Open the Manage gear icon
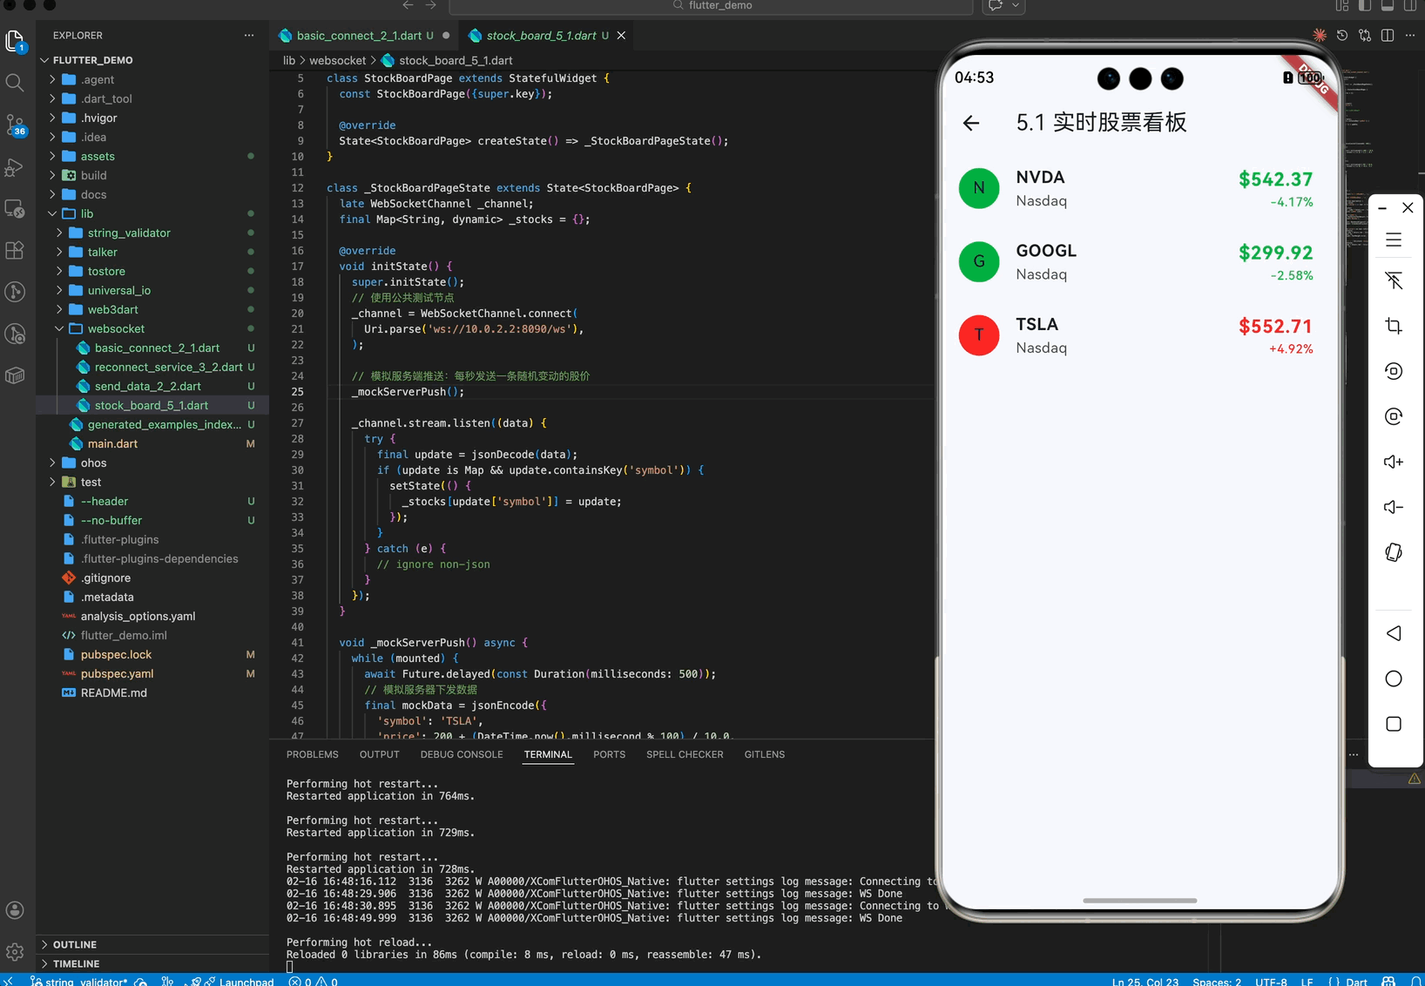The height and width of the screenshot is (986, 1425). pyautogui.click(x=15, y=952)
